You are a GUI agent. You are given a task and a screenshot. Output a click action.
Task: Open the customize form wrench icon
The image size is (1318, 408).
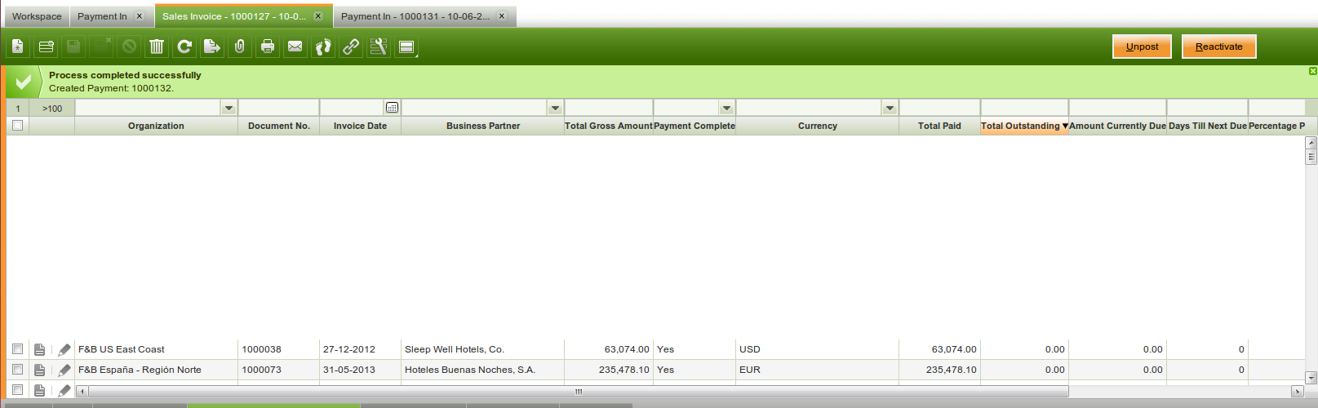(379, 47)
